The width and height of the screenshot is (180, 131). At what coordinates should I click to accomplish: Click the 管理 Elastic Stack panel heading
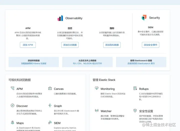click(x=104, y=80)
